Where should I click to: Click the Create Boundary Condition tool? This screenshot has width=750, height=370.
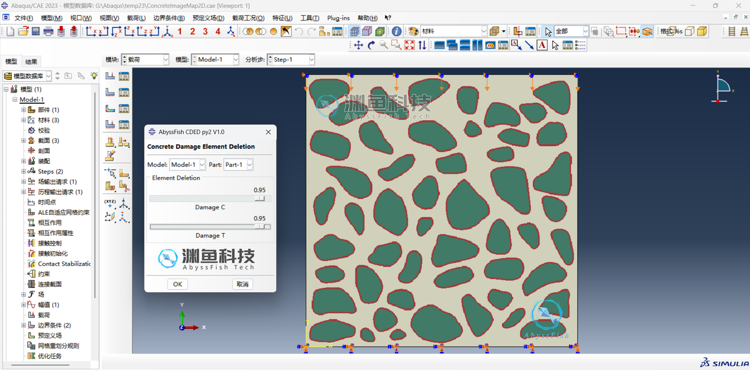(x=110, y=92)
